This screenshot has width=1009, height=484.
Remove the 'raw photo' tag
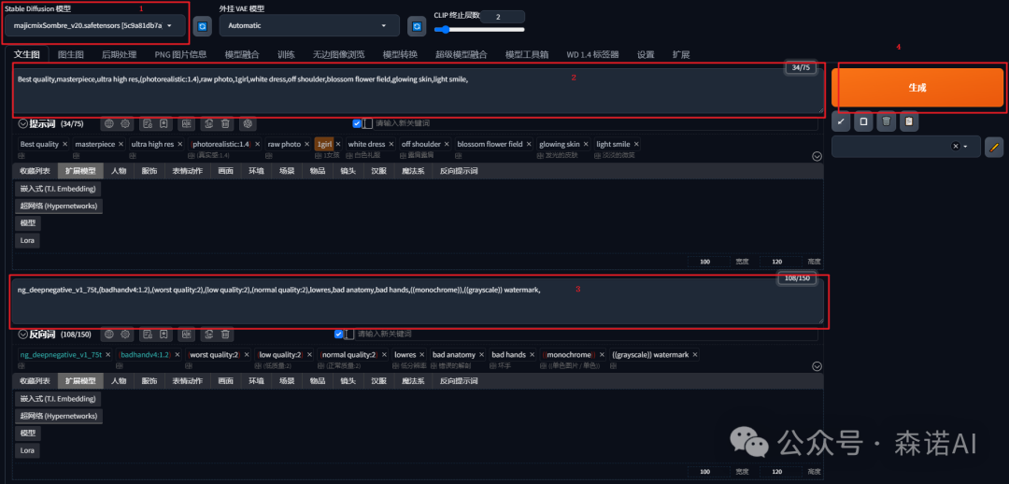tap(307, 144)
